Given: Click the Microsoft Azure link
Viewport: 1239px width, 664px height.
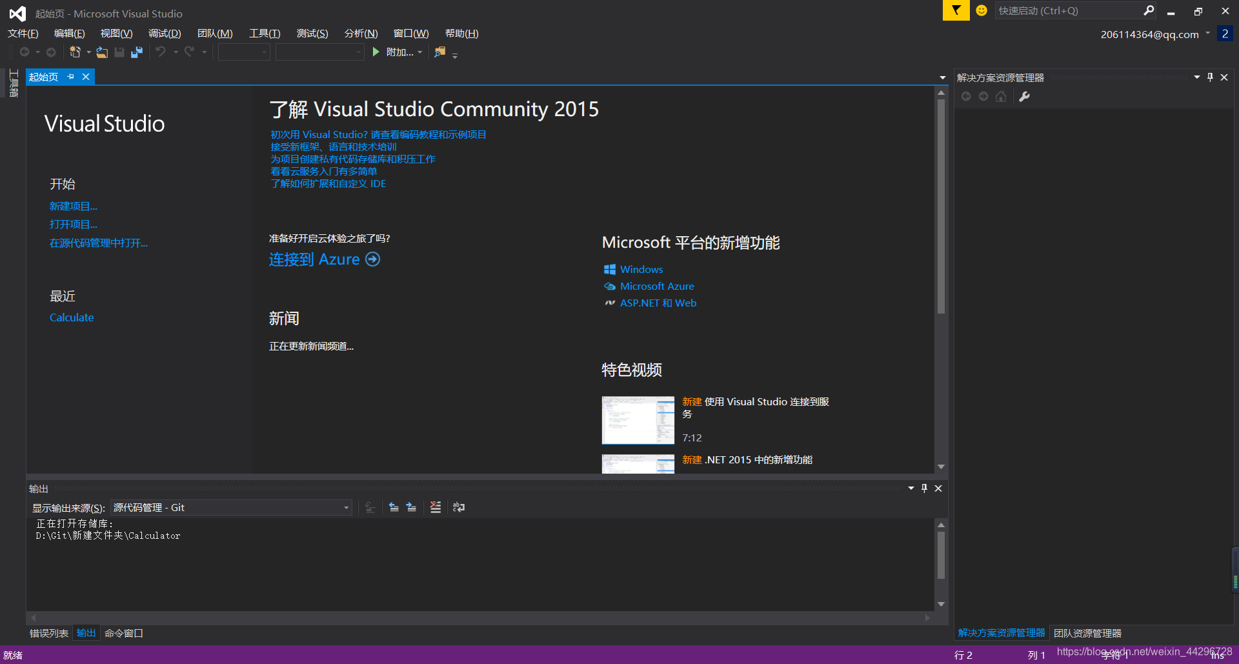Looking at the screenshot, I should (x=657, y=286).
